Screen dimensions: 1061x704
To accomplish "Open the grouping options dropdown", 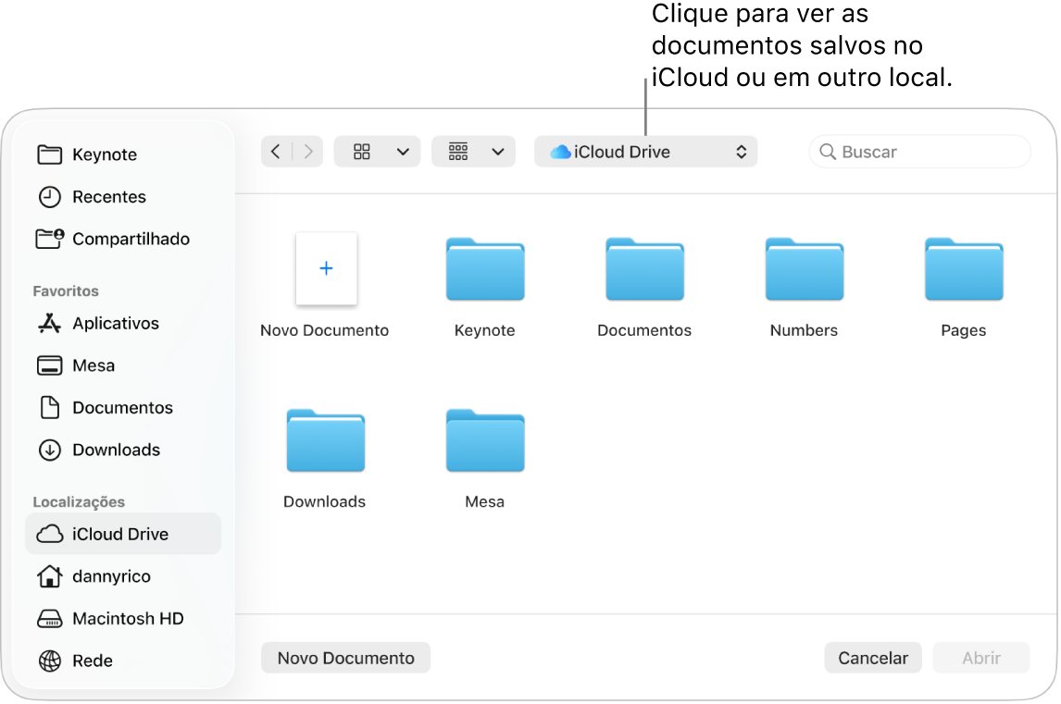I will pos(473,151).
